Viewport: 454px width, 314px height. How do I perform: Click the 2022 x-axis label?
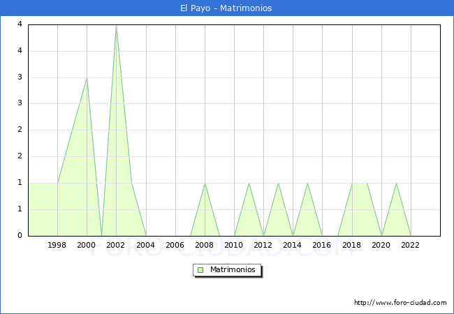(x=410, y=245)
